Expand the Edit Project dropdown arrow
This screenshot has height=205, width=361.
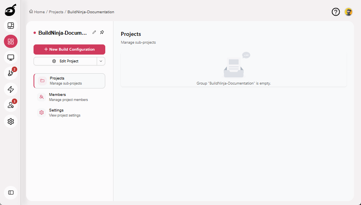101,61
